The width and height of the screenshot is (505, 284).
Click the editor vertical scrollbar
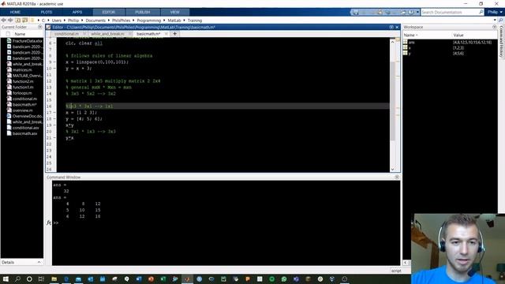click(393, 101)
